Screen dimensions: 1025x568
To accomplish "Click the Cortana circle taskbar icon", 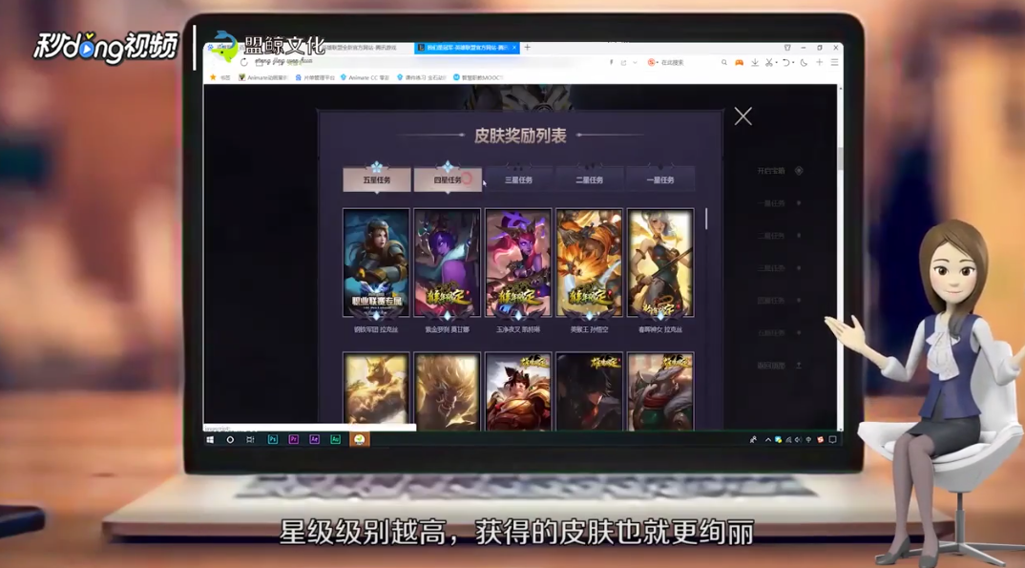I will click(x=230, y=440).
